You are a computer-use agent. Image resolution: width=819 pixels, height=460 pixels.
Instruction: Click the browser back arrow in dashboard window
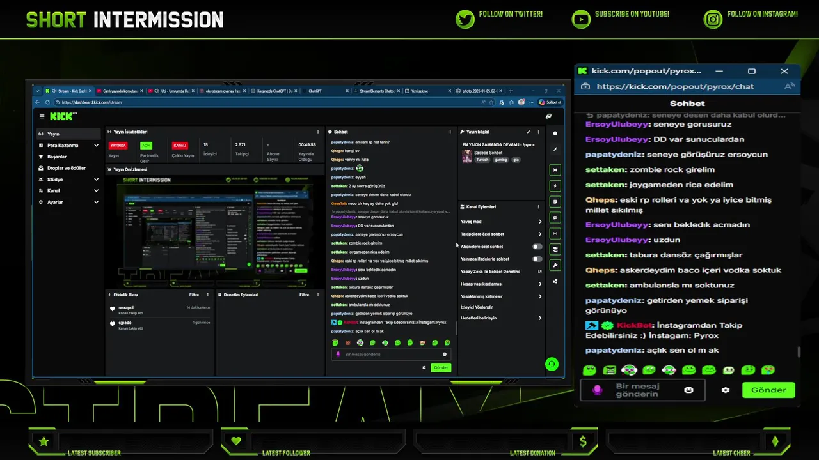coord(38,102)
